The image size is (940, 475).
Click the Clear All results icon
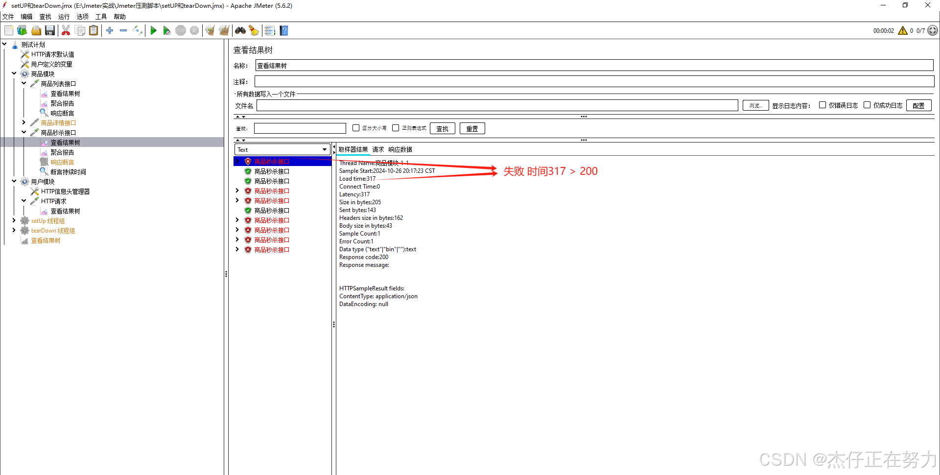(224, 30)
